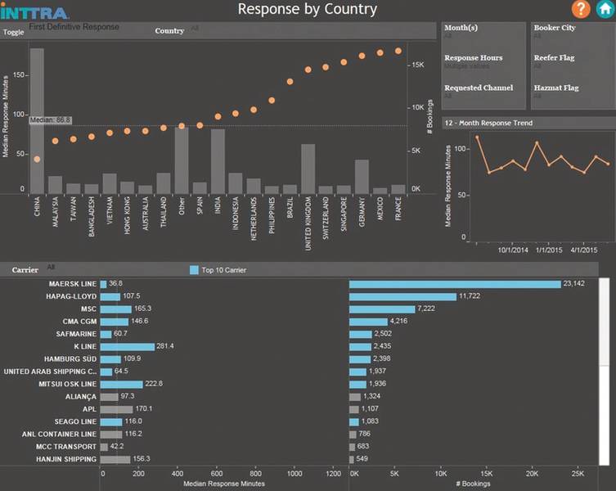
Task: Select the MCC TRANSPORT carrier label
Action: 66,447
